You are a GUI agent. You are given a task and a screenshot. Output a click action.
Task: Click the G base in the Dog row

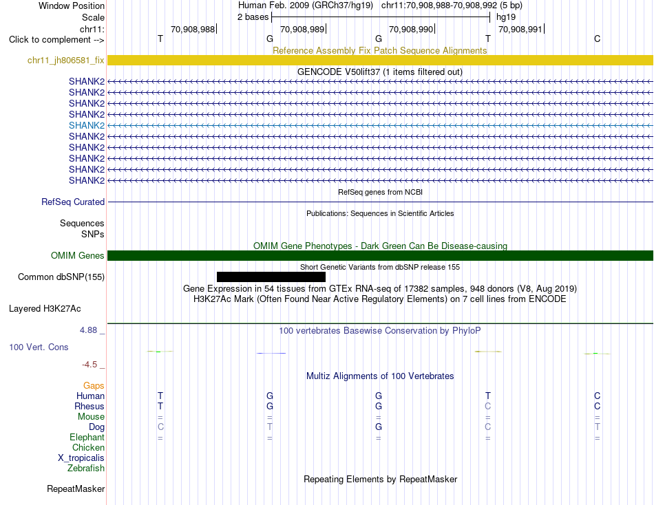point(379,427)
